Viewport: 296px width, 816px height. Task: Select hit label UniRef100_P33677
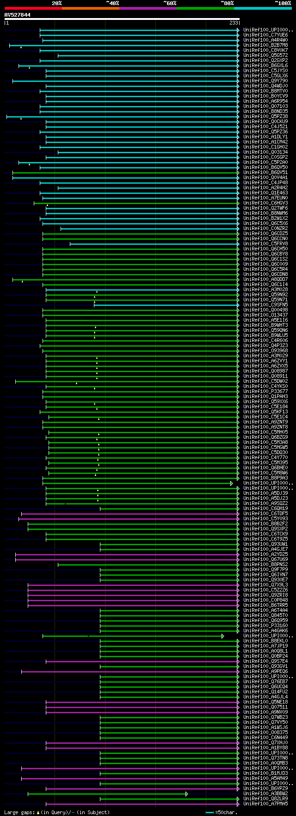click(x=265, y=392)
